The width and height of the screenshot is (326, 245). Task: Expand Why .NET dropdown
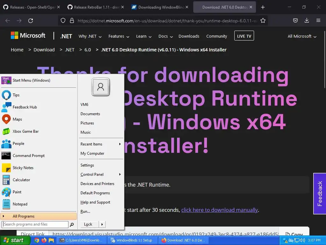90,36
